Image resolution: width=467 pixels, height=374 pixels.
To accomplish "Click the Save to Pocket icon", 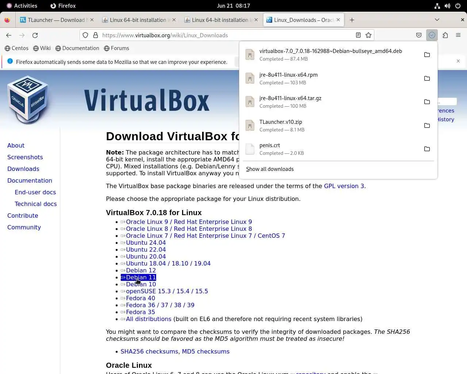I will point(419,35).
